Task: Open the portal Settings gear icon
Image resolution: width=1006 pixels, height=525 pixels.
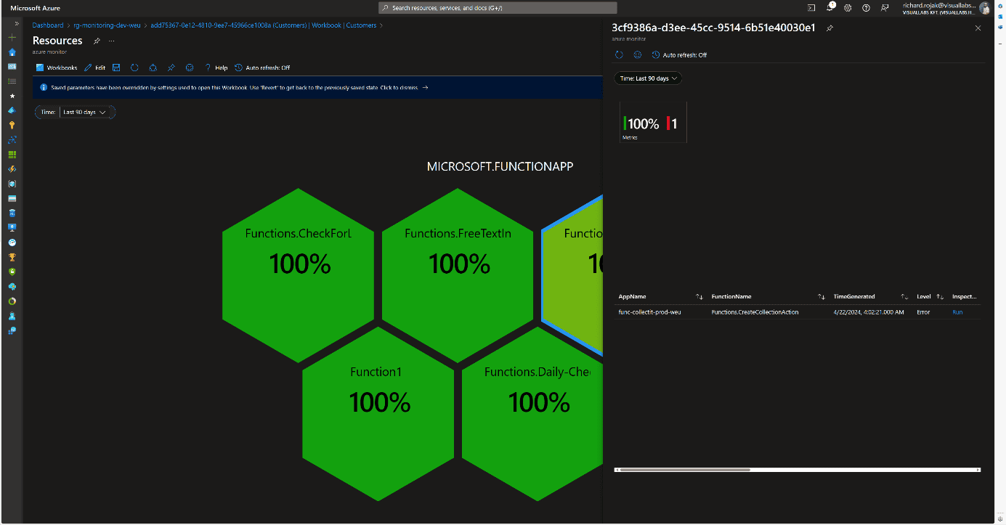Action: point(848,7)
